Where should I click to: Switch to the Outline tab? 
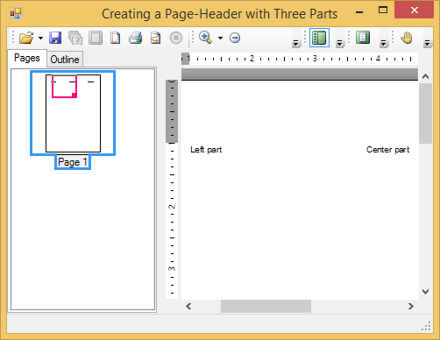coord(65,60)
